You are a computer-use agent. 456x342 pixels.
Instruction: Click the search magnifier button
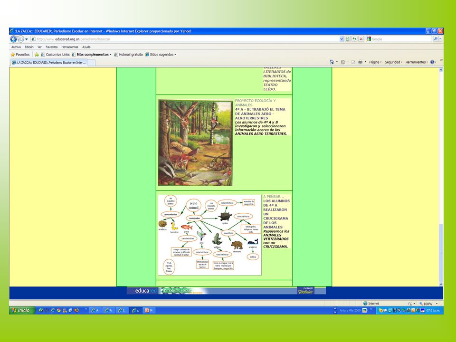click(x=436, y=39)
